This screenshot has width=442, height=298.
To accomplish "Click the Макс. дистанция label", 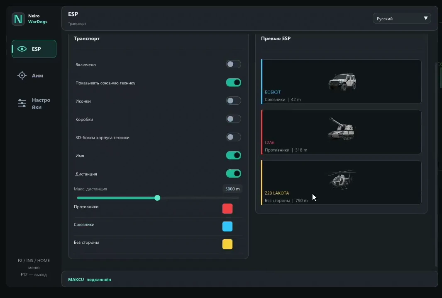I will [90, 189].
